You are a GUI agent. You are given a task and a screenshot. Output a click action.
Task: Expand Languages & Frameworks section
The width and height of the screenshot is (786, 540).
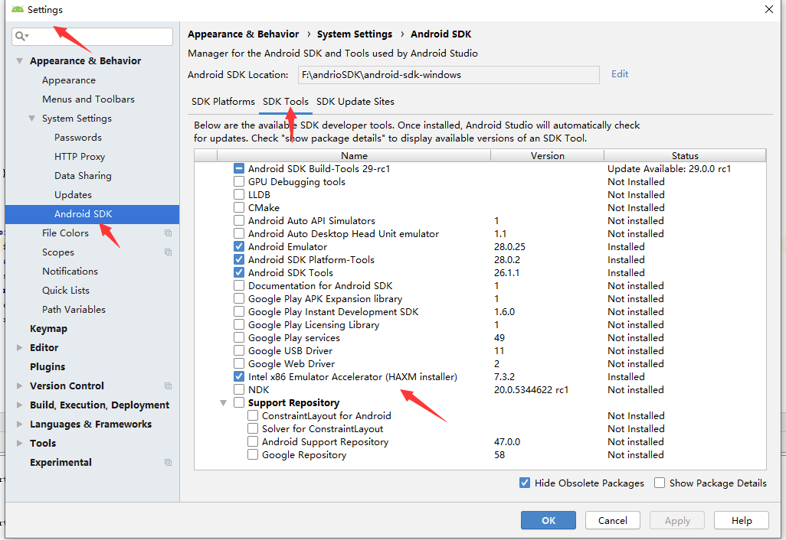(20, 425)
